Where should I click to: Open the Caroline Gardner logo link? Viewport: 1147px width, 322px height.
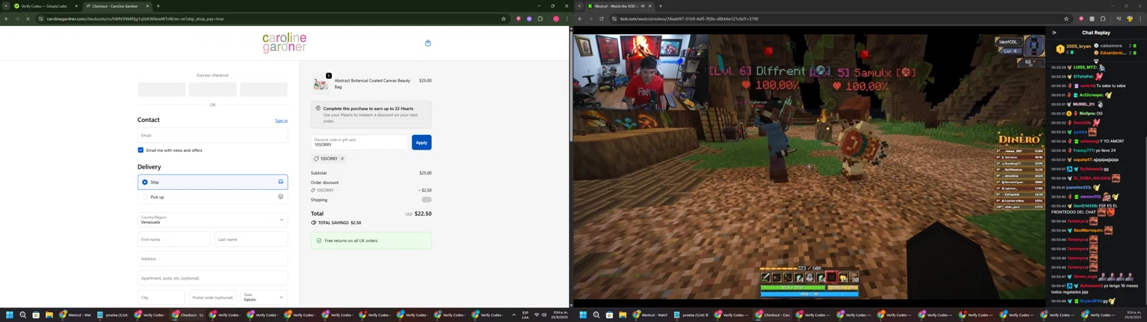[284, 43]
